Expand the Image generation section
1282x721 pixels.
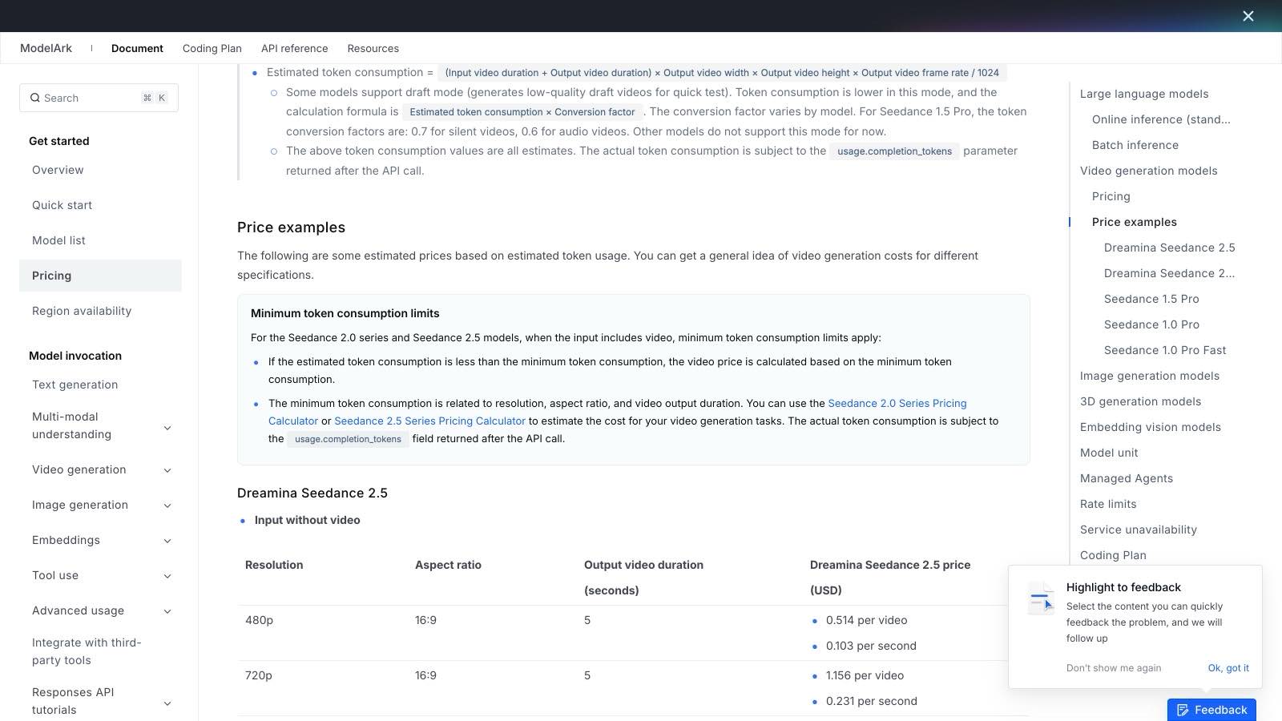coord(167,506)
